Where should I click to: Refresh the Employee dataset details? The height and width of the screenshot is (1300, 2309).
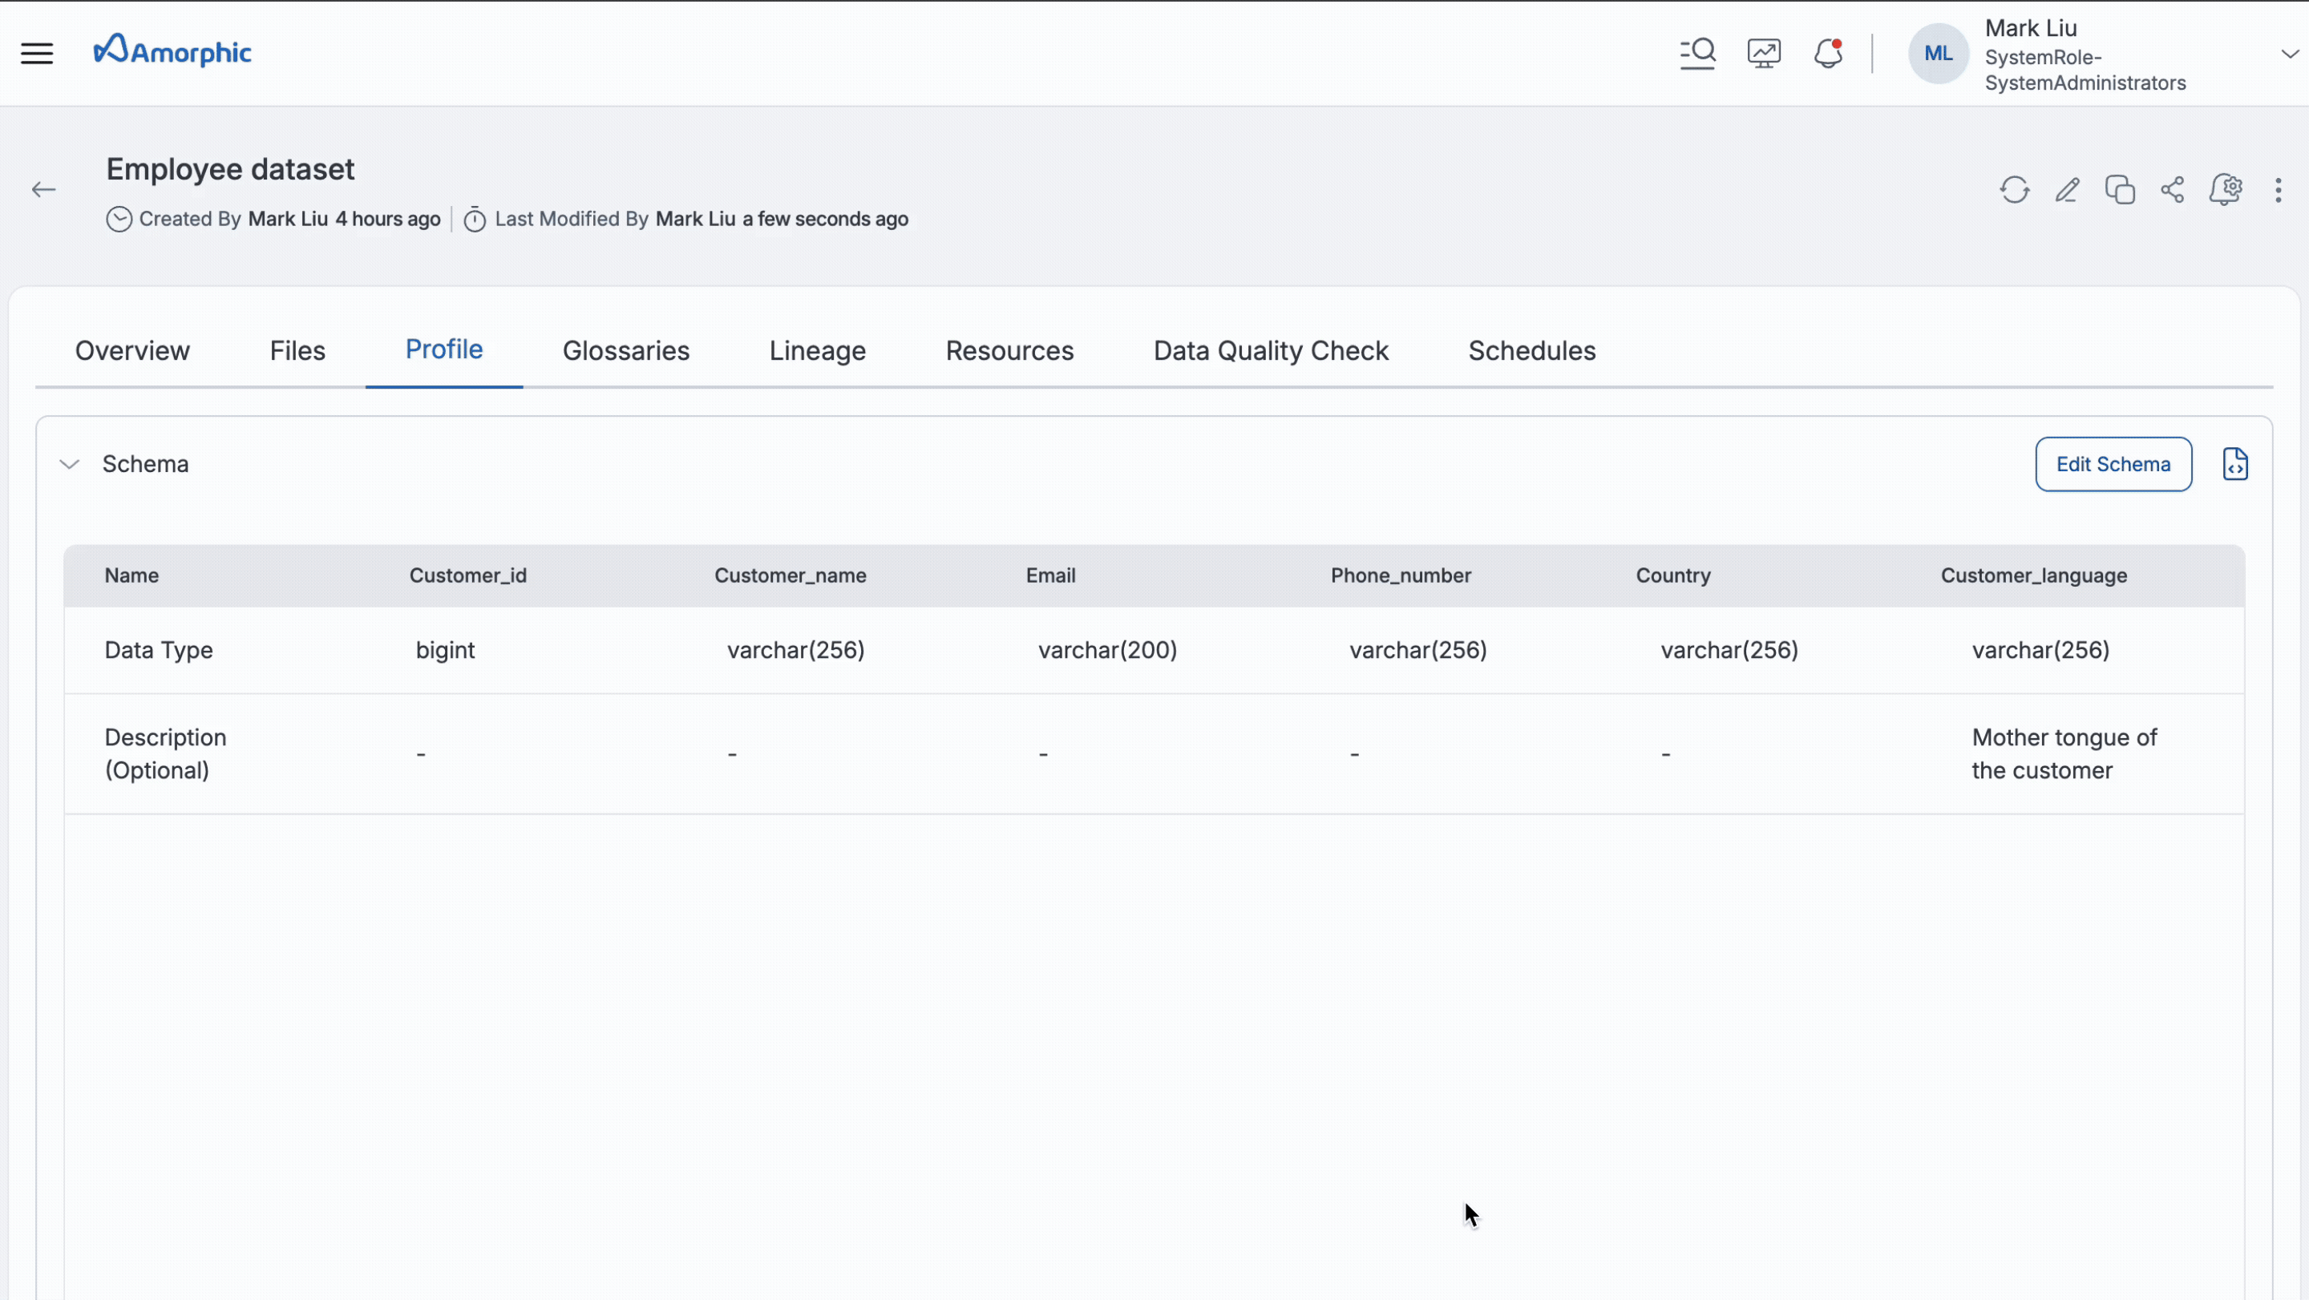point(2014,190)
